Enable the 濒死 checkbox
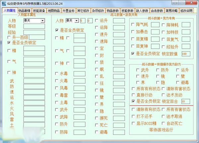The height and width of the screenshot is (143, 199). pyautogui.click(x=97, y=118)
